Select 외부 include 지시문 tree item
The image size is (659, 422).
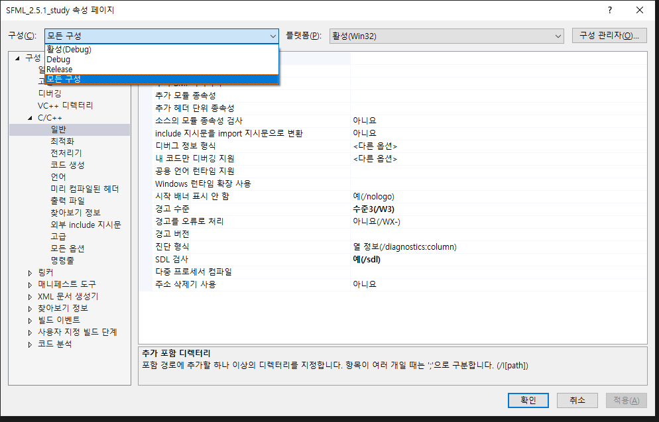coord(86,225)
